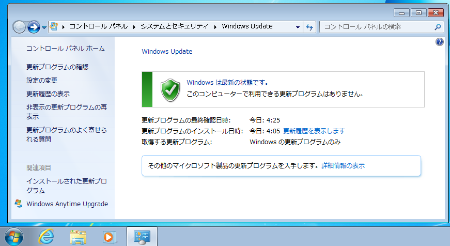
Task: Launch Windows Media Player from taskbar
Action: [x=110, y=237]
